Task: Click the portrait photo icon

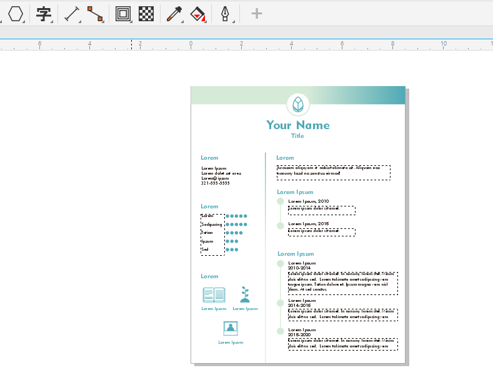Action: click(x=231, y=328)
